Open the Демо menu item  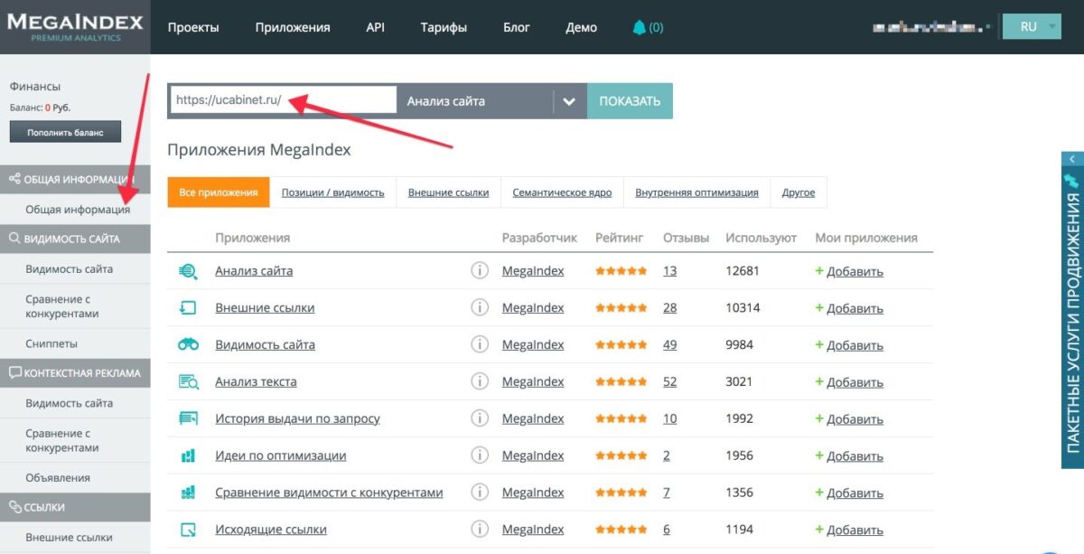582,27
